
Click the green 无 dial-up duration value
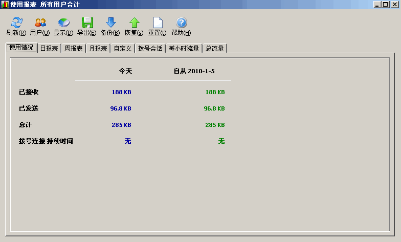(x=221, y=141)
